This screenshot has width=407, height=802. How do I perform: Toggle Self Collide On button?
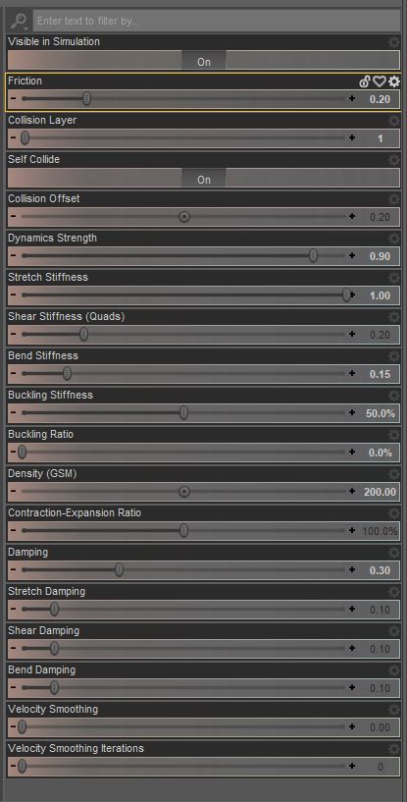204,180
